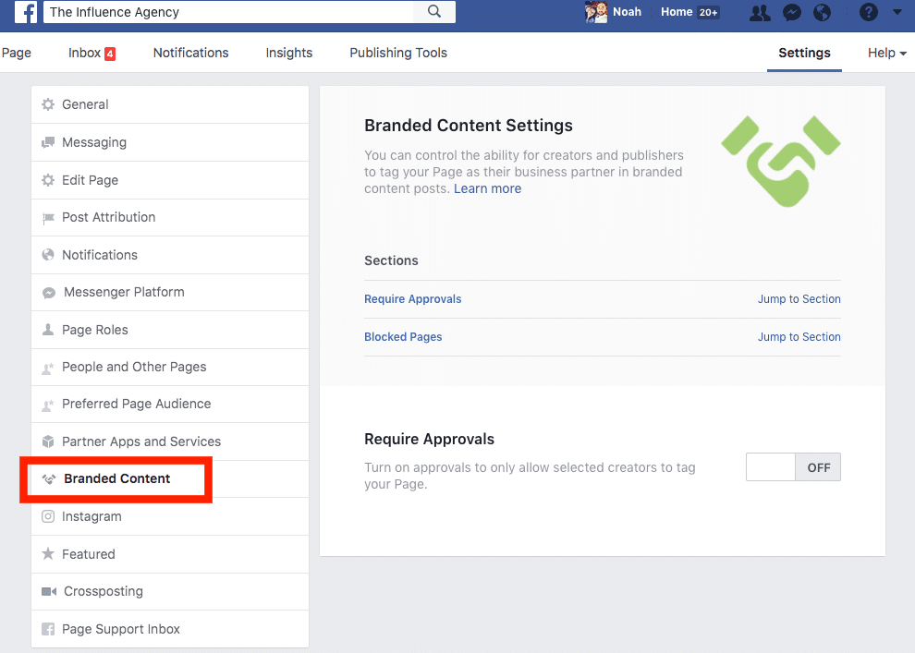Screen dimensions: 915x653
Task: Click the Post Attribution flag icon
Action: point(48,218)
